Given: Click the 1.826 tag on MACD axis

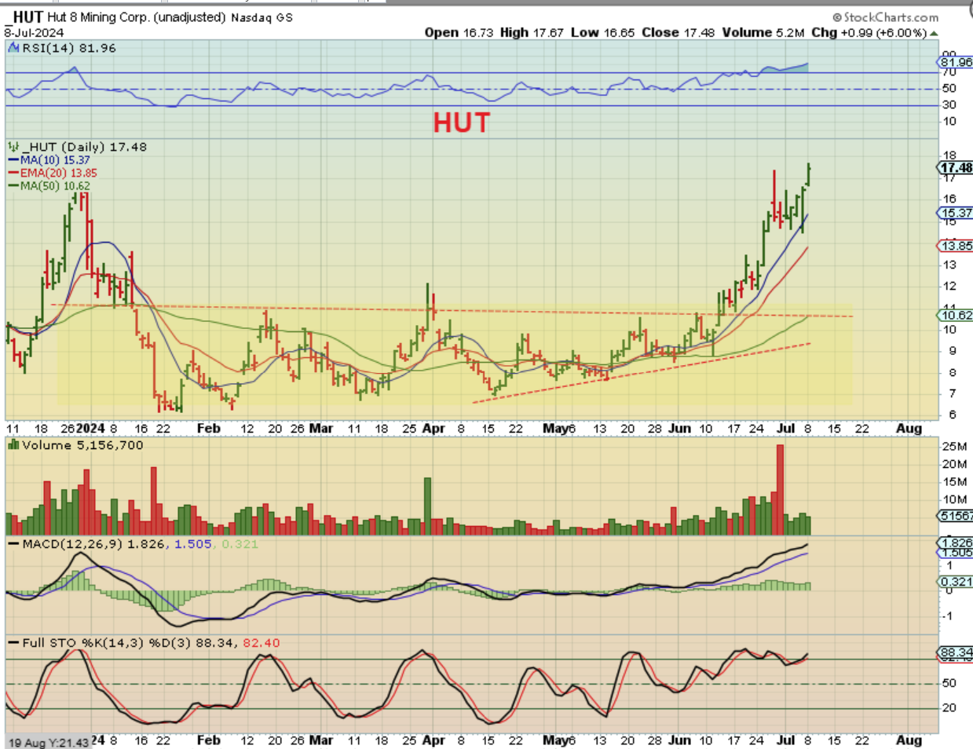Looking at the screenshot, I should (956, 543).
